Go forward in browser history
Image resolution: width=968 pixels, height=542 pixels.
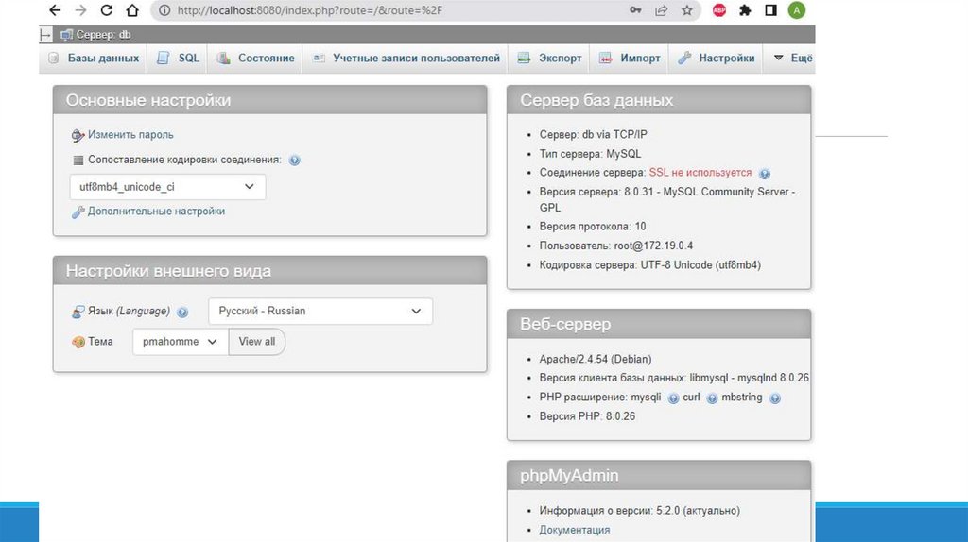[80, 10]
